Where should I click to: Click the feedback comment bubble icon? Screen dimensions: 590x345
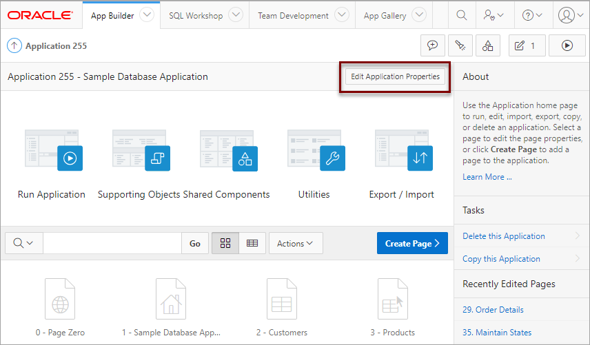tap(433, 45)
